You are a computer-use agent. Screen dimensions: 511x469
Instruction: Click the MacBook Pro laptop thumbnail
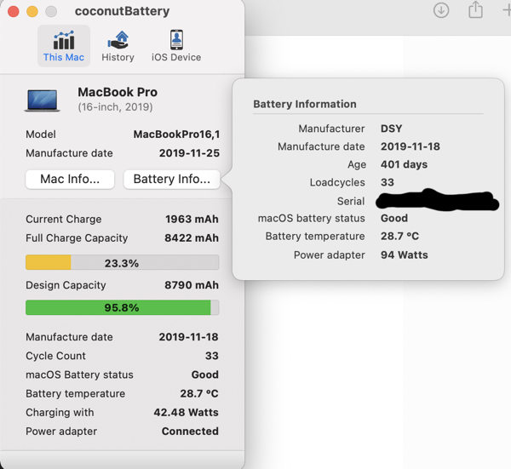click(x=43, y=100)
